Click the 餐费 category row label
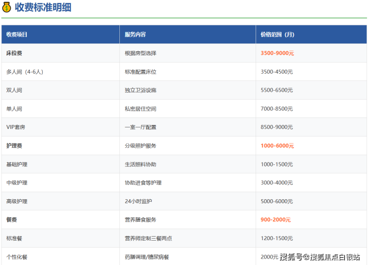 [x=11, y=220]
